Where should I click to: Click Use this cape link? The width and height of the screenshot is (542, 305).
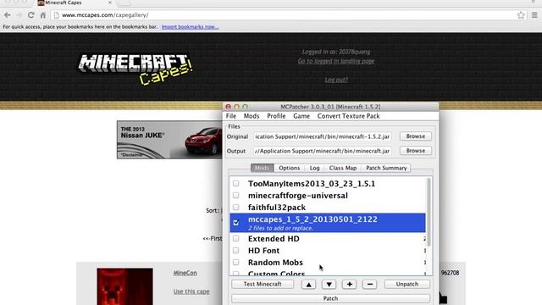[x=191, y=291]
